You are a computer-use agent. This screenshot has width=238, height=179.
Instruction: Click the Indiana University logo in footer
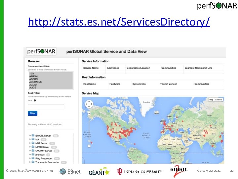pyautogui.click(x=139, y=172)
